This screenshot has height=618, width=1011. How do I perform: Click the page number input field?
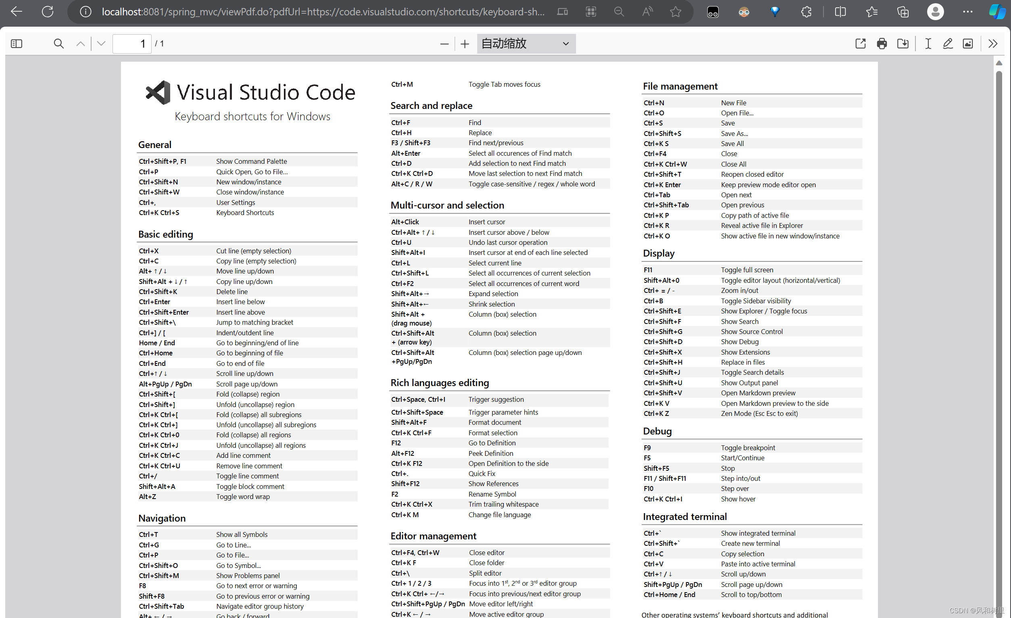[132, 44]
